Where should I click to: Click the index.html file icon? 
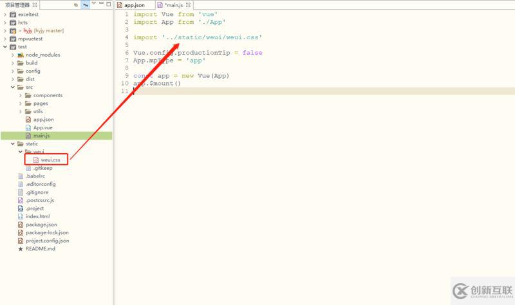pyautogui.click(x=21, y=216)
